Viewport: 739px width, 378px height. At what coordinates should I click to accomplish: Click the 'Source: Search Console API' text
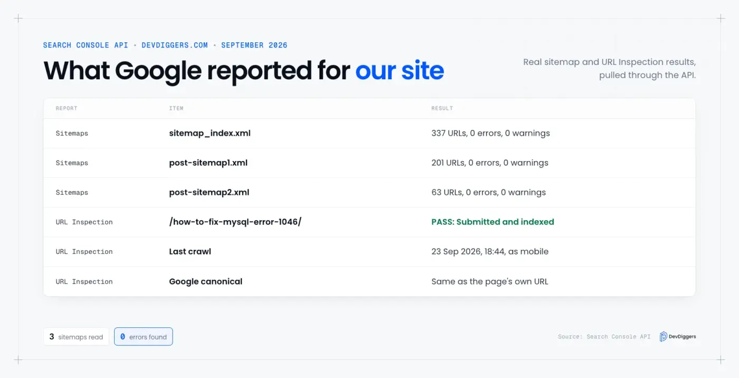(604, 336)
